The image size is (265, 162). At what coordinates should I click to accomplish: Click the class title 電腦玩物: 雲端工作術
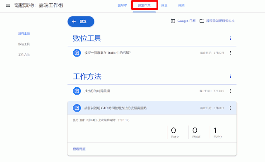[39, 5]
